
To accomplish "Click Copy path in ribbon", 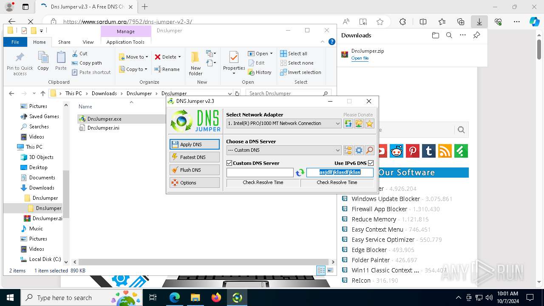I will click(x=87, y=63).
